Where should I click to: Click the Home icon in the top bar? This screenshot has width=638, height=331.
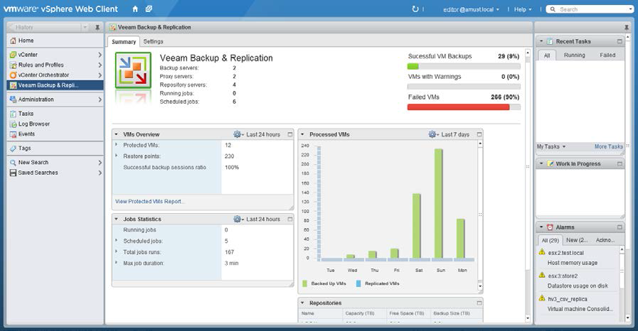tap(135, 9)
